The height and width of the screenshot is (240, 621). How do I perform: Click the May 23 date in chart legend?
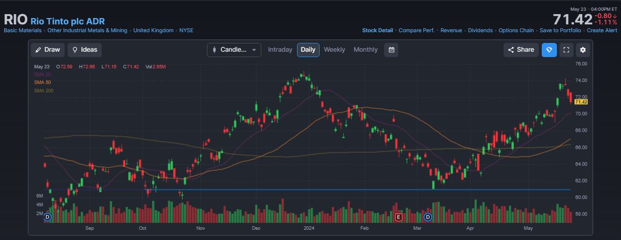click(x=42, y=66)
